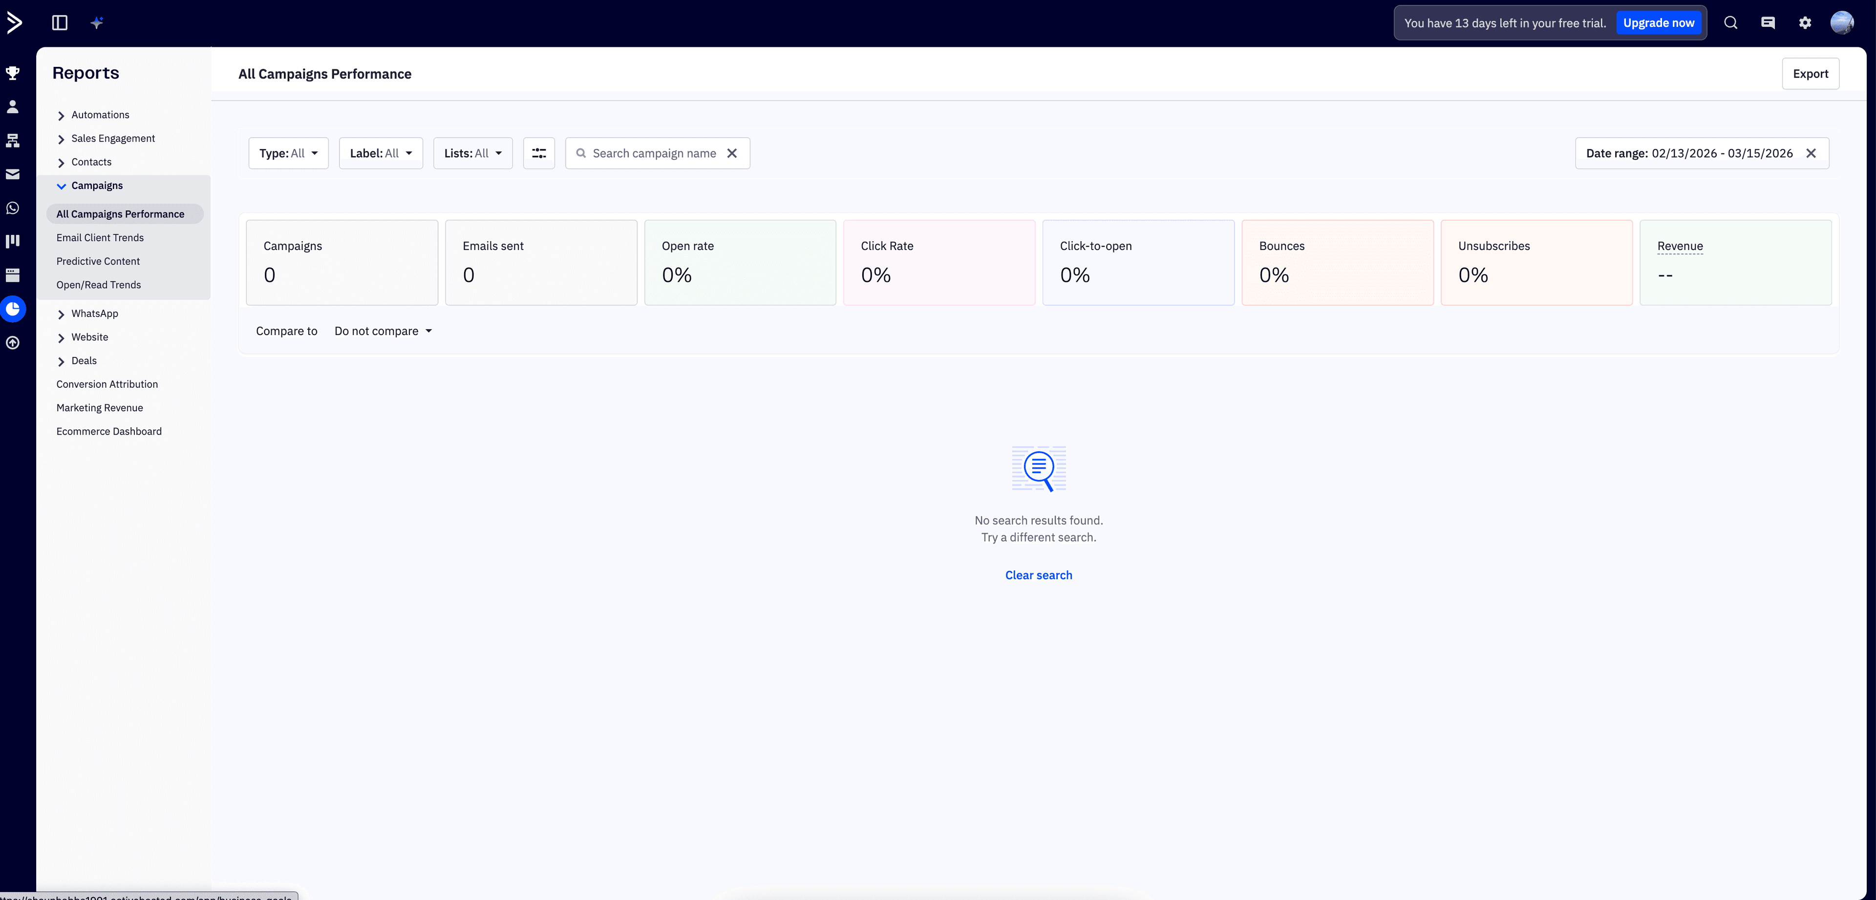
Task: Open the Contacts section from the left rail
Action: (x=12, y=106)
